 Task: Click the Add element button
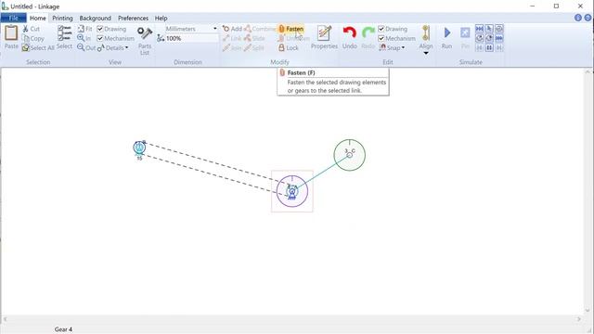coord(232,29)
